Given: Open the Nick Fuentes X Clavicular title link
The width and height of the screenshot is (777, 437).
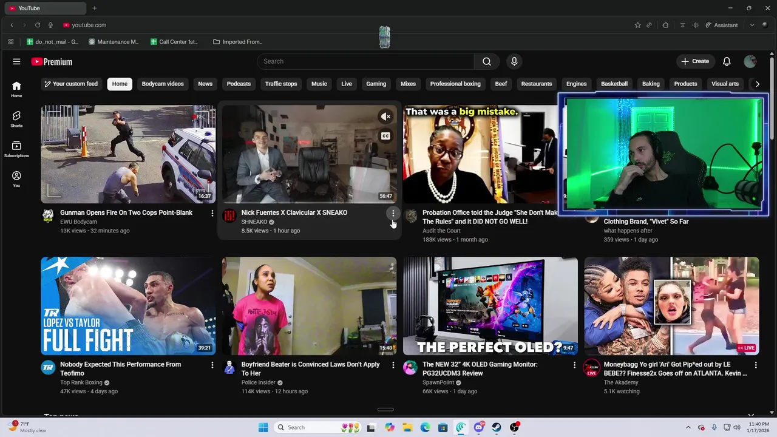Looking at the screenshot, I should [294, 212].
